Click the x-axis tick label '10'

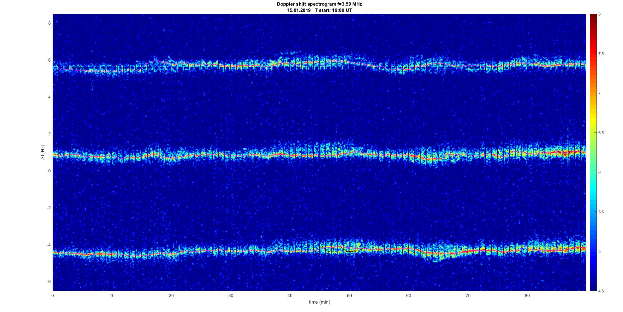point(112,296)
